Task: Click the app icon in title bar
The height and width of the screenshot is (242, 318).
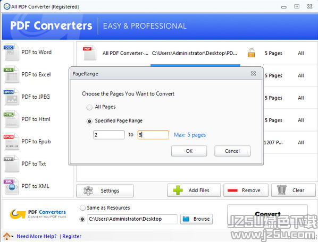Action: [7, 6]
